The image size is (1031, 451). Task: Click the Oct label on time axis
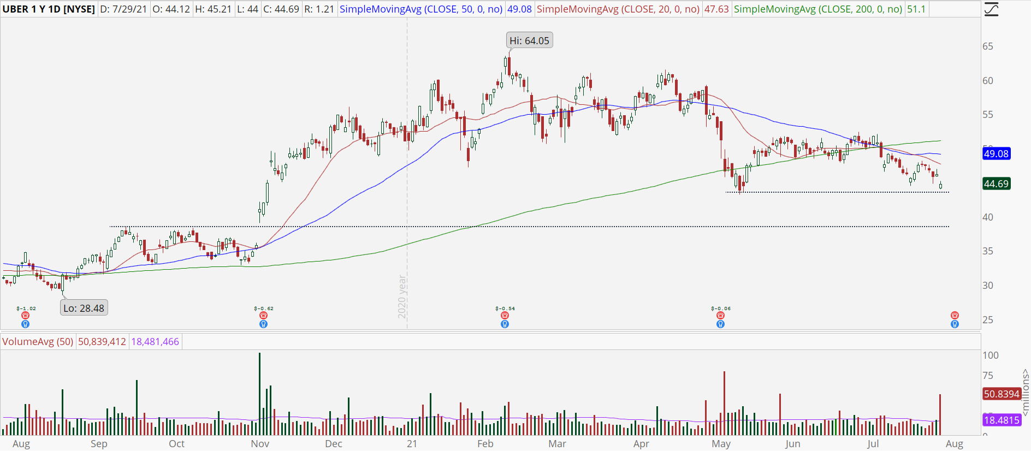coord(176,444)
